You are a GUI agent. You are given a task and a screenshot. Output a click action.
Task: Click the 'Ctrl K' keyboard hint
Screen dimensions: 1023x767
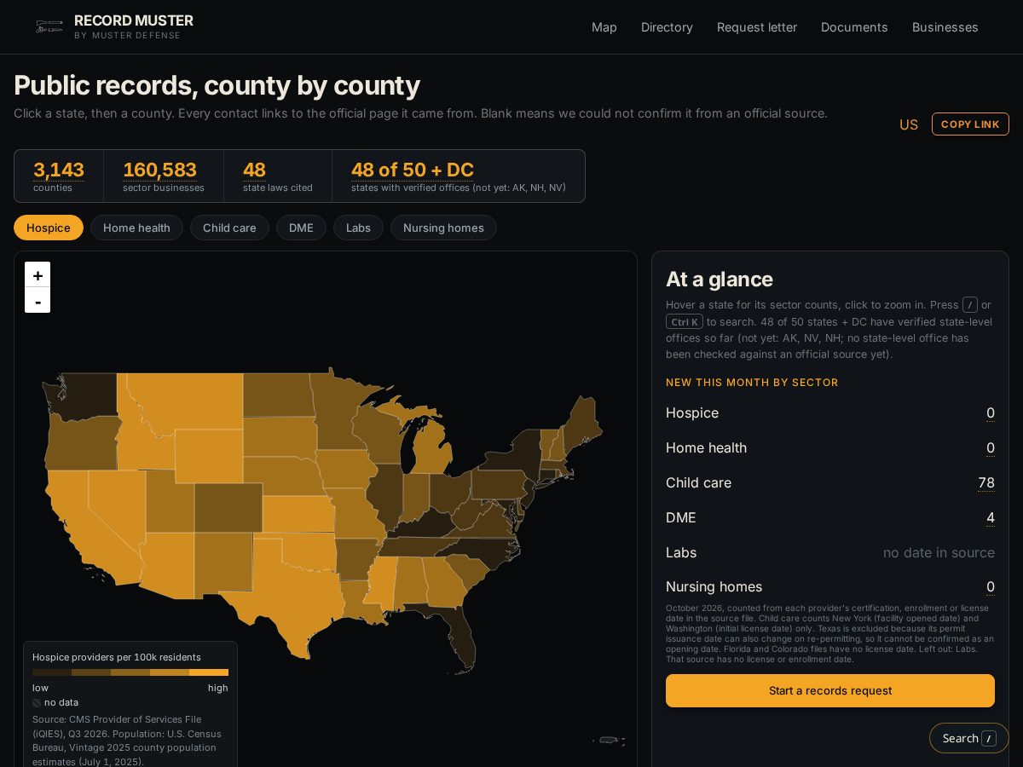pyautogui.click(x=685, y=321)
